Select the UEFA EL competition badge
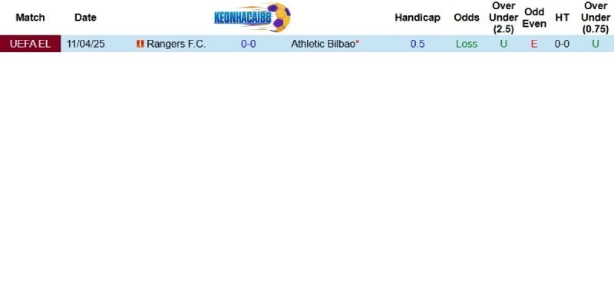The height and width of the screenshot is (307, 614). click(x=30, y=44)
